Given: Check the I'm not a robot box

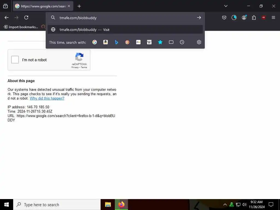Looking at the screenshot, I should point(15,60).
